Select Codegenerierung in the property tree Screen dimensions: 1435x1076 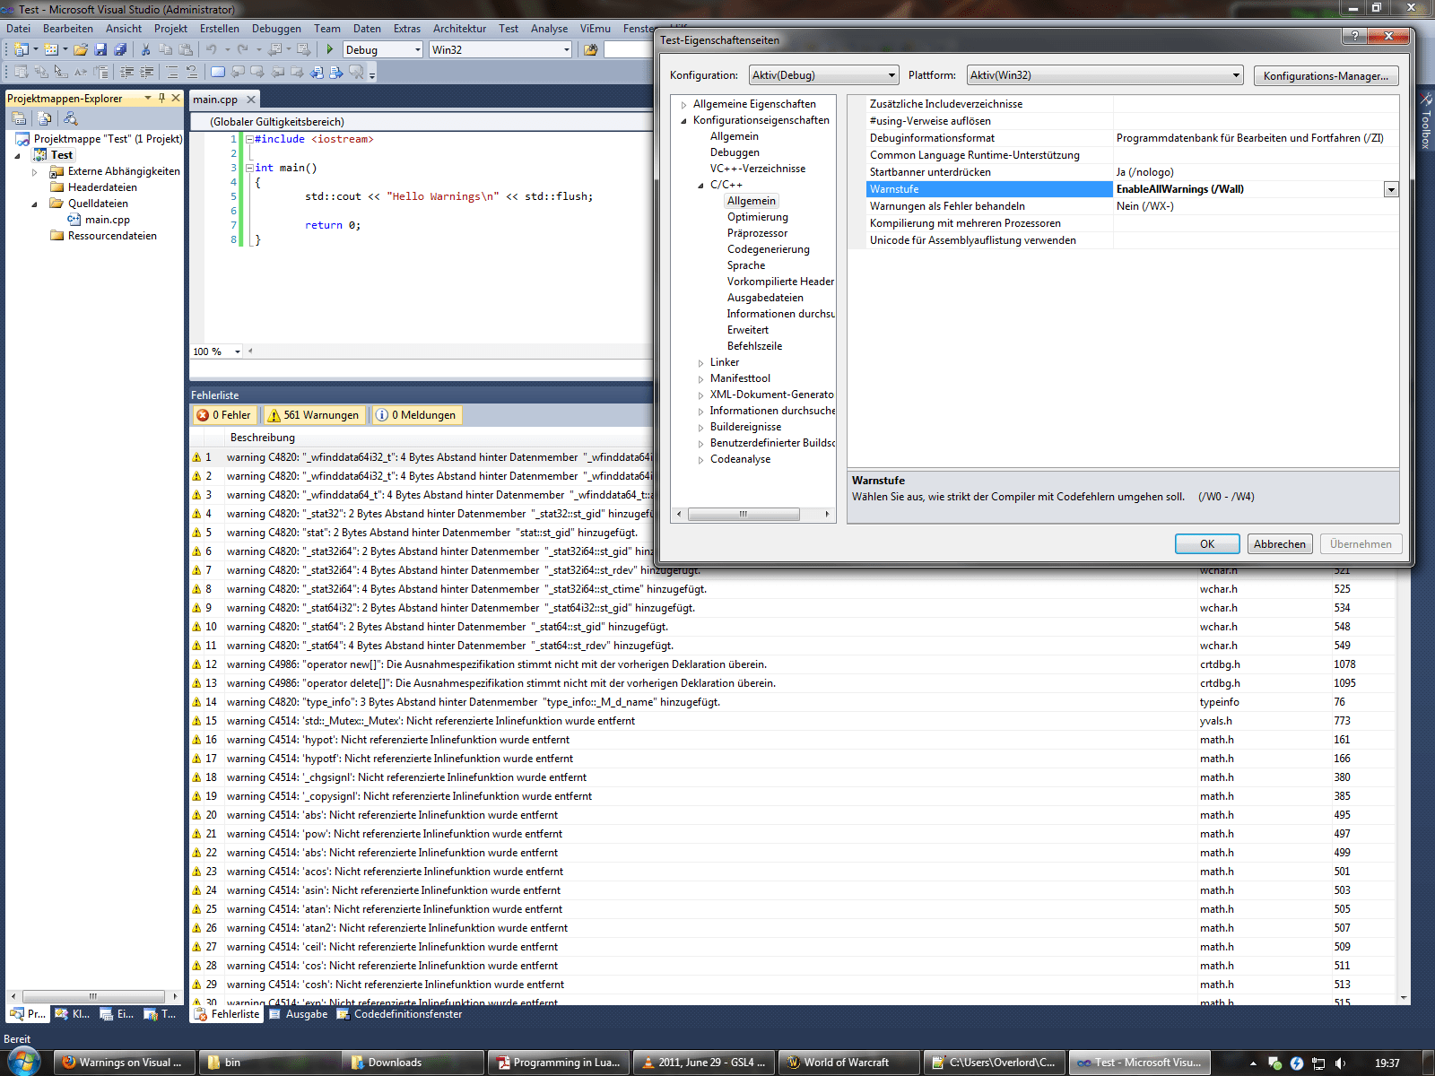(x=769, y=249)
